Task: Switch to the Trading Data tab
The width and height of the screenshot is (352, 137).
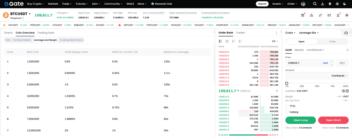Action: pos(46,33)
